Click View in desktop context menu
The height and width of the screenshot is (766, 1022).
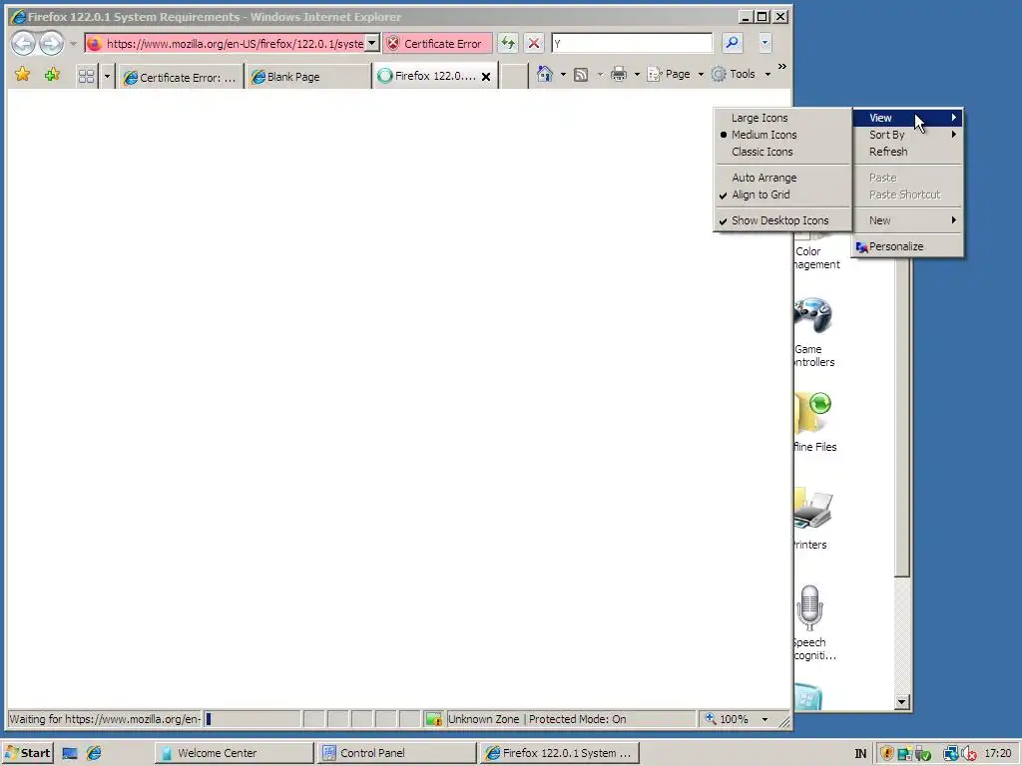tap(906, 118)
